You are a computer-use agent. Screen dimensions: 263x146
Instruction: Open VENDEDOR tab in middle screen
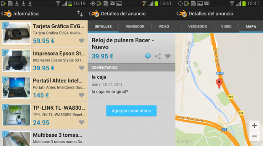(x=135, y=26)
